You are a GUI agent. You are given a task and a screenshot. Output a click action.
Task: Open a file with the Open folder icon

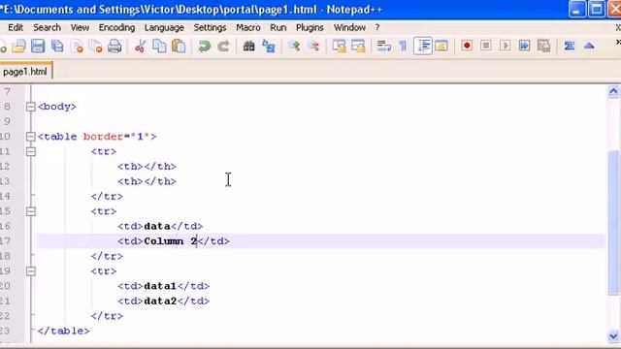(x=18, y=47)
